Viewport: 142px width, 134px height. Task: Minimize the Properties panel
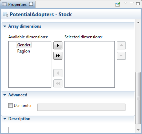pyautogui.click(x=132, y=2)
